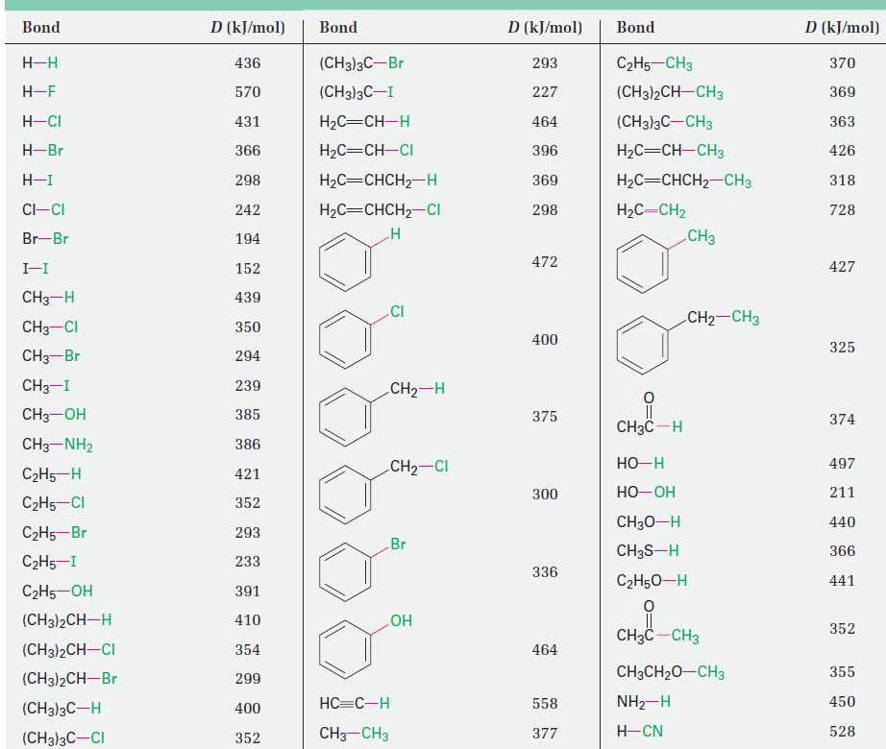Viewport: 886px width, 749px height.
Task: Select the H–CN bond entry
Action: point(639,732)
